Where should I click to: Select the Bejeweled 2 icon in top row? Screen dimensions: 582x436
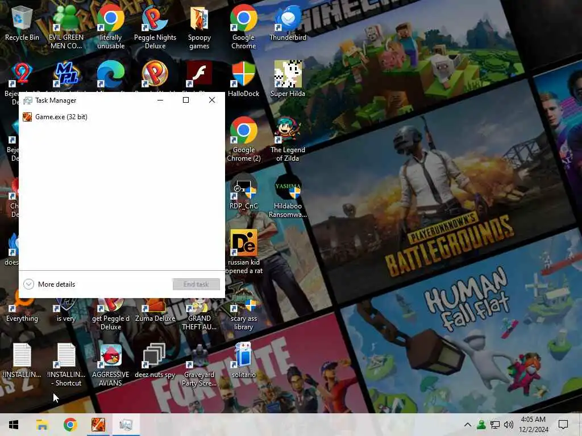22,76
